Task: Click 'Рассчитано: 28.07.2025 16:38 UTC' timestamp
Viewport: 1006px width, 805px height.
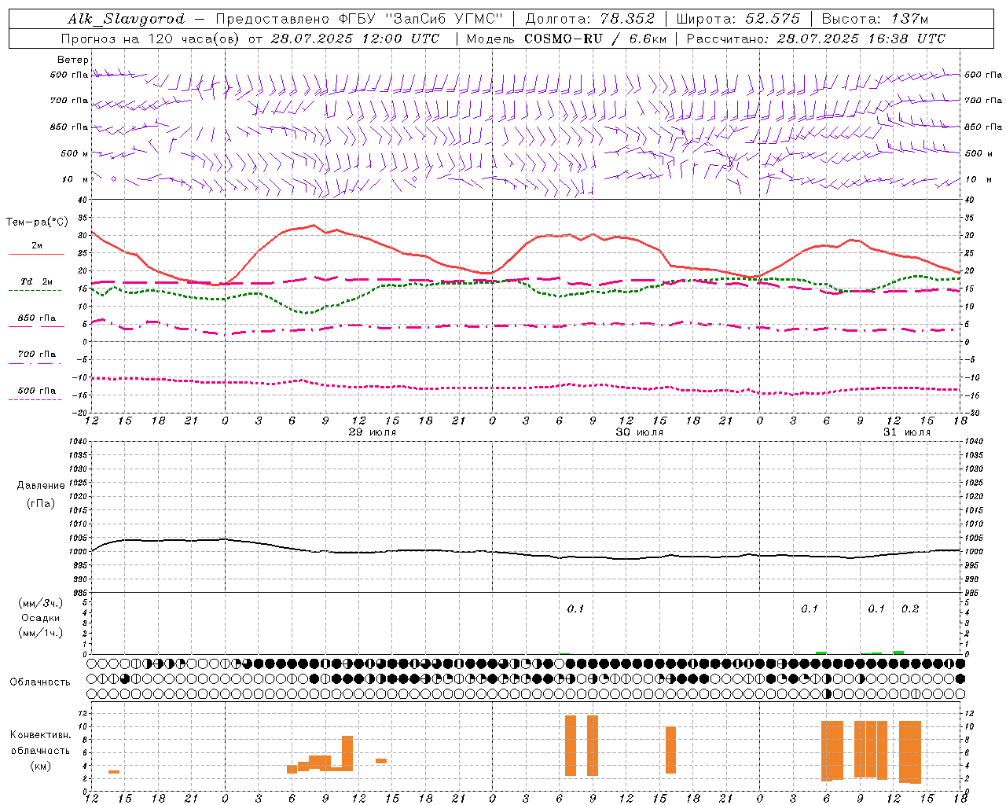Action: pyautogui.click(x=816, y=39)
